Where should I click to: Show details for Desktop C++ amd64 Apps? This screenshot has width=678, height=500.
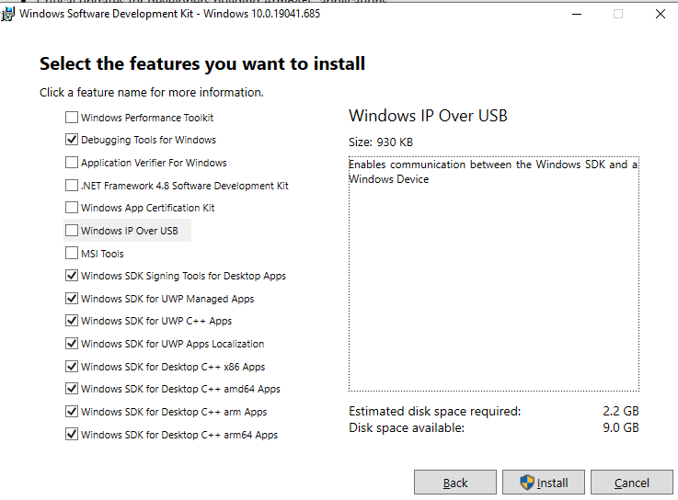(180, 389)
